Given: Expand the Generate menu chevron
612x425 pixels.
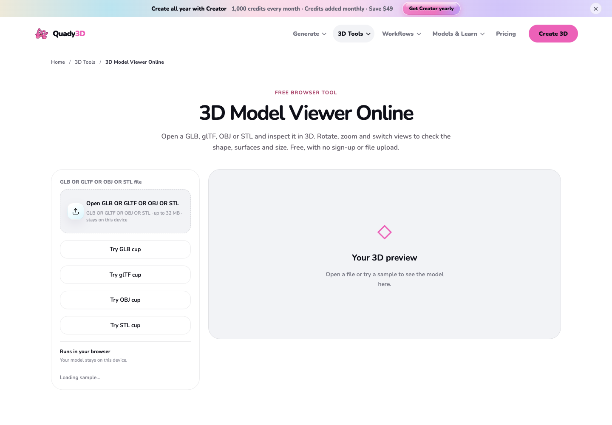Looking at the screenshot, I should click(324, 34).
